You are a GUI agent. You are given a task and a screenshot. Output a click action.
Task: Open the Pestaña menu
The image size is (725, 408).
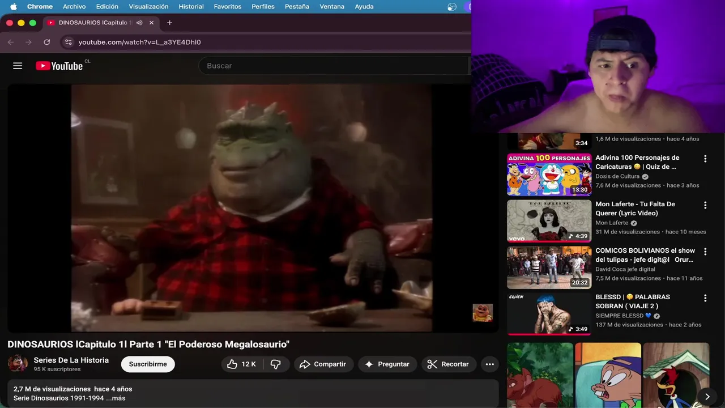[x=297, y=7]
